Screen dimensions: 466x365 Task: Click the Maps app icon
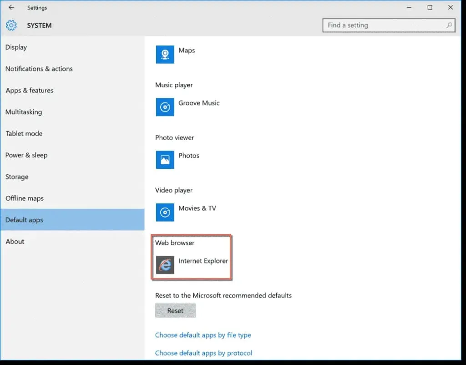(x=165, y=54)
